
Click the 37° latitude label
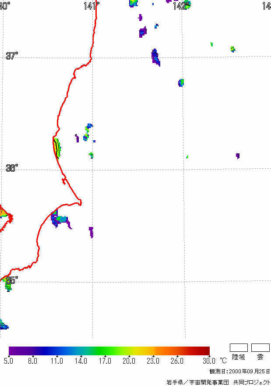(x=12, y=56)
